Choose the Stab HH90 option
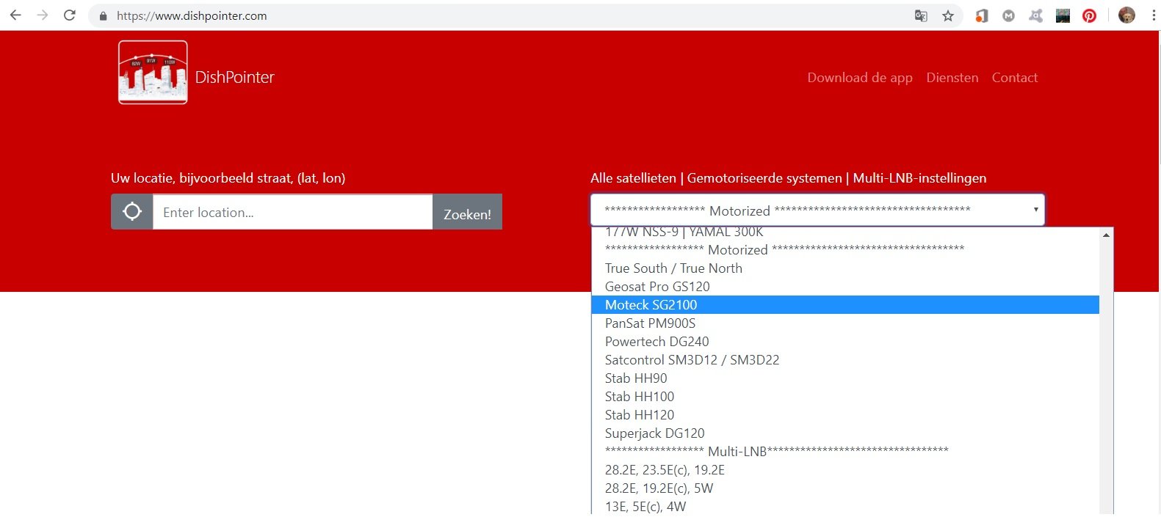This screenshot has height=528, width=1161. click(x=845, y=378)
